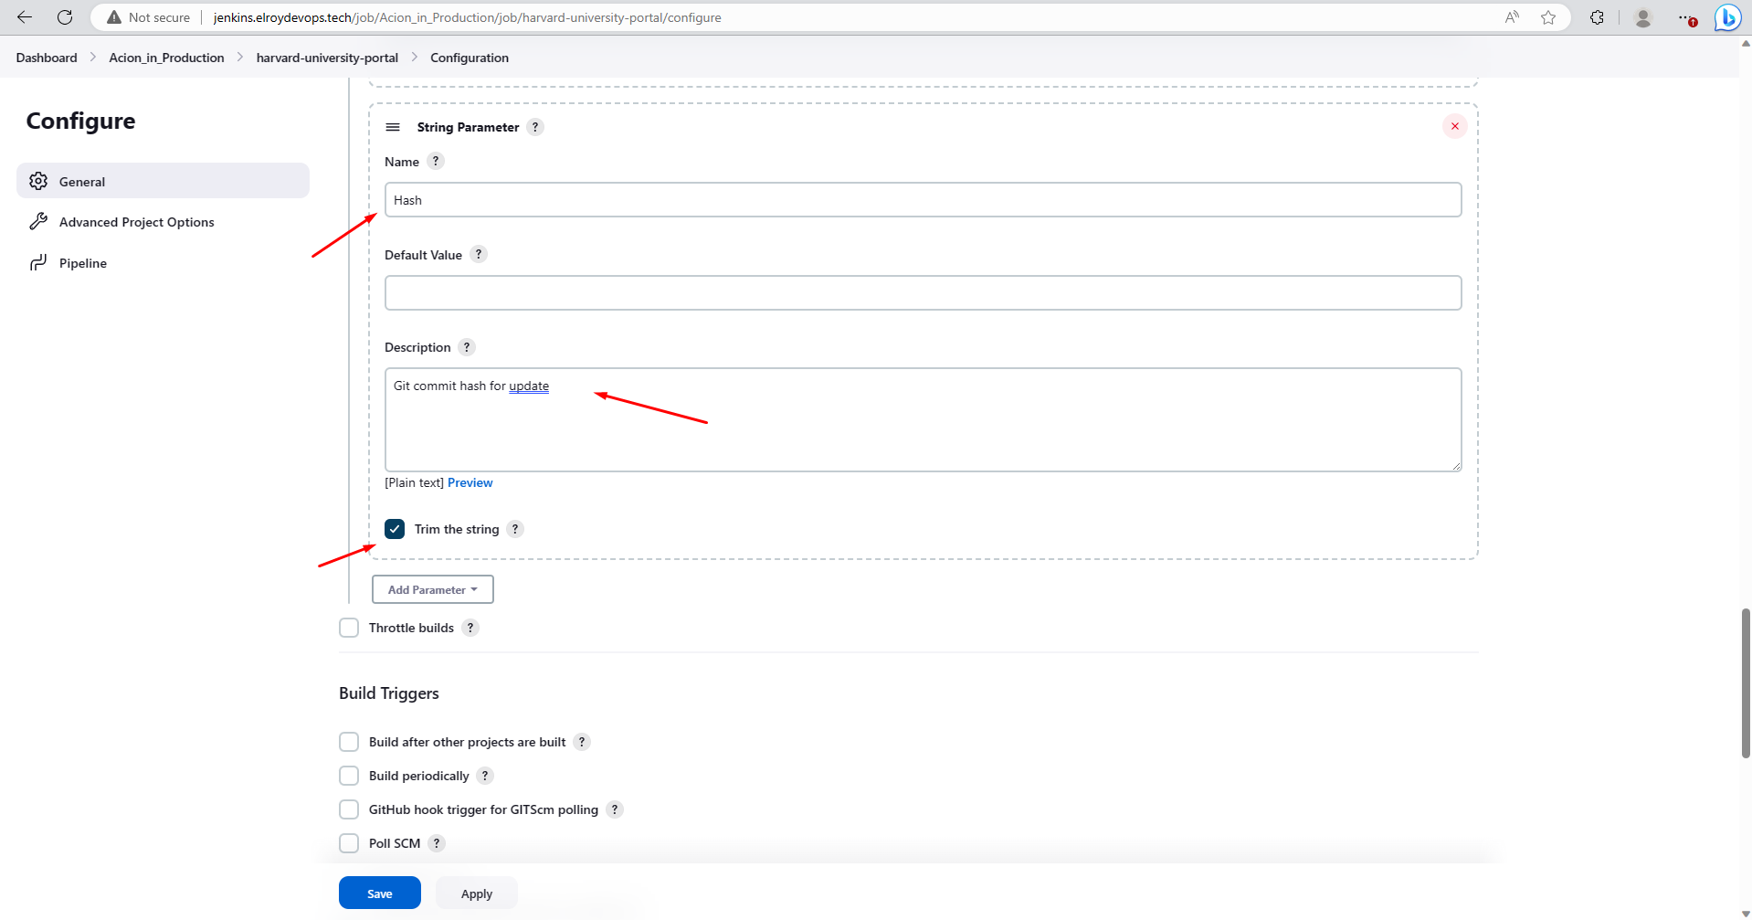
Task: Click the scrollbar down arrow
Action: [1746, 913]
